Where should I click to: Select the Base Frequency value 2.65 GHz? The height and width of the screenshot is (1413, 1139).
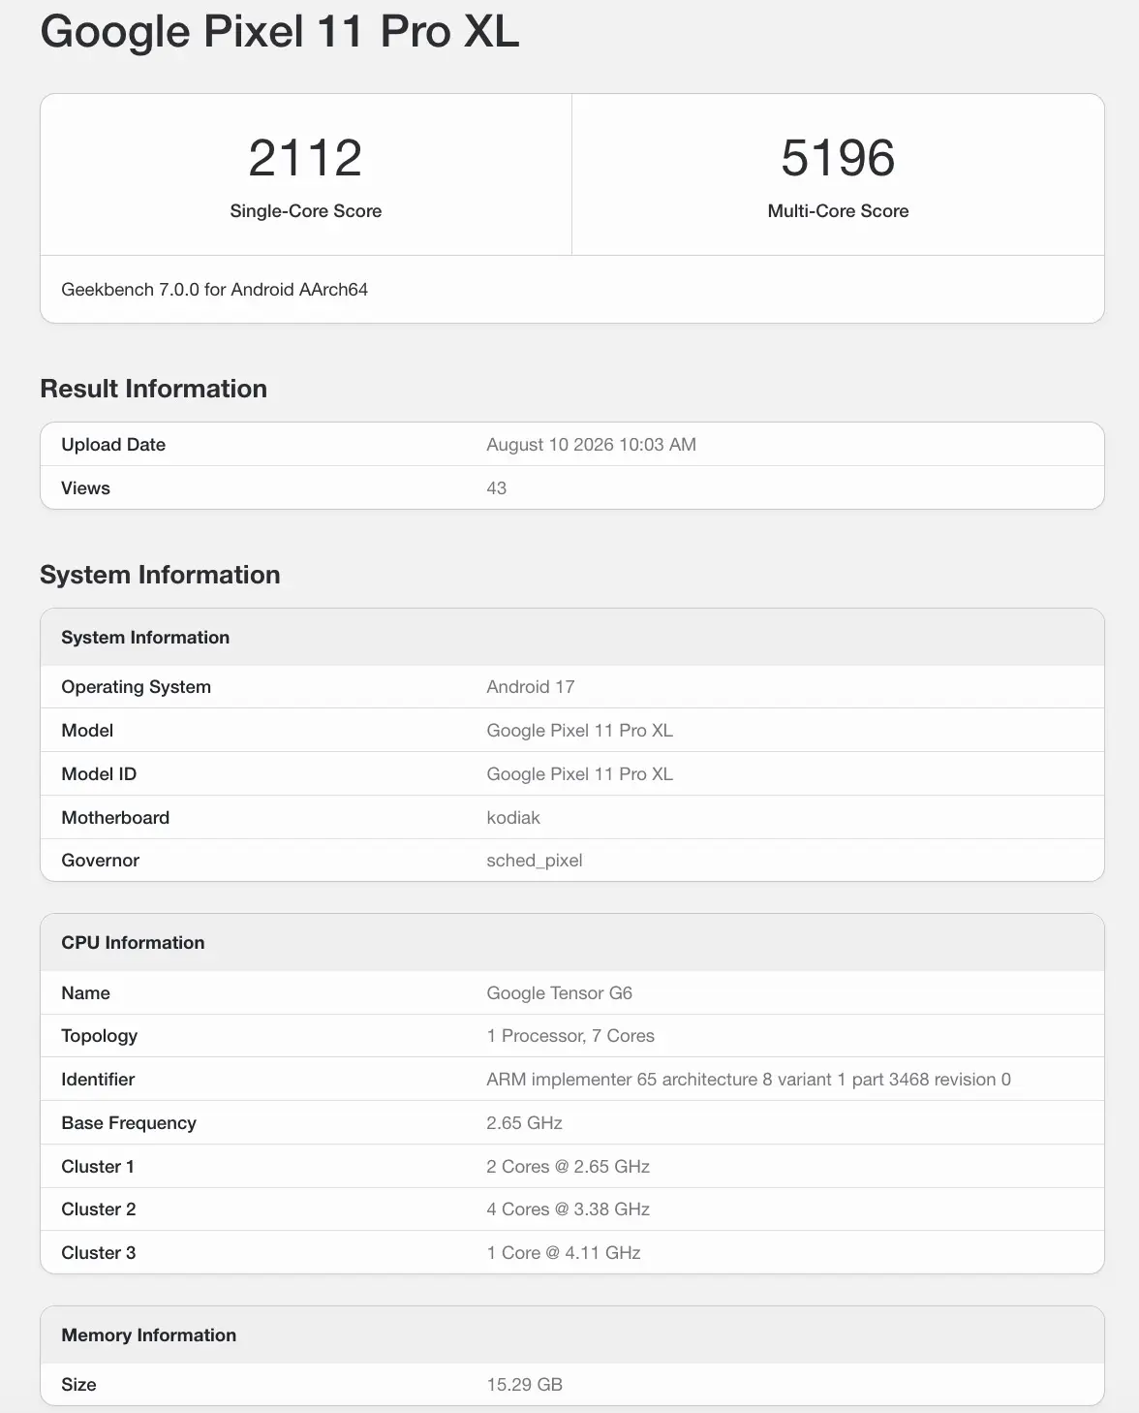point(524,1123)
